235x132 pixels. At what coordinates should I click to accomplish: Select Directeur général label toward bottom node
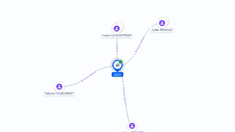(125, 96)
